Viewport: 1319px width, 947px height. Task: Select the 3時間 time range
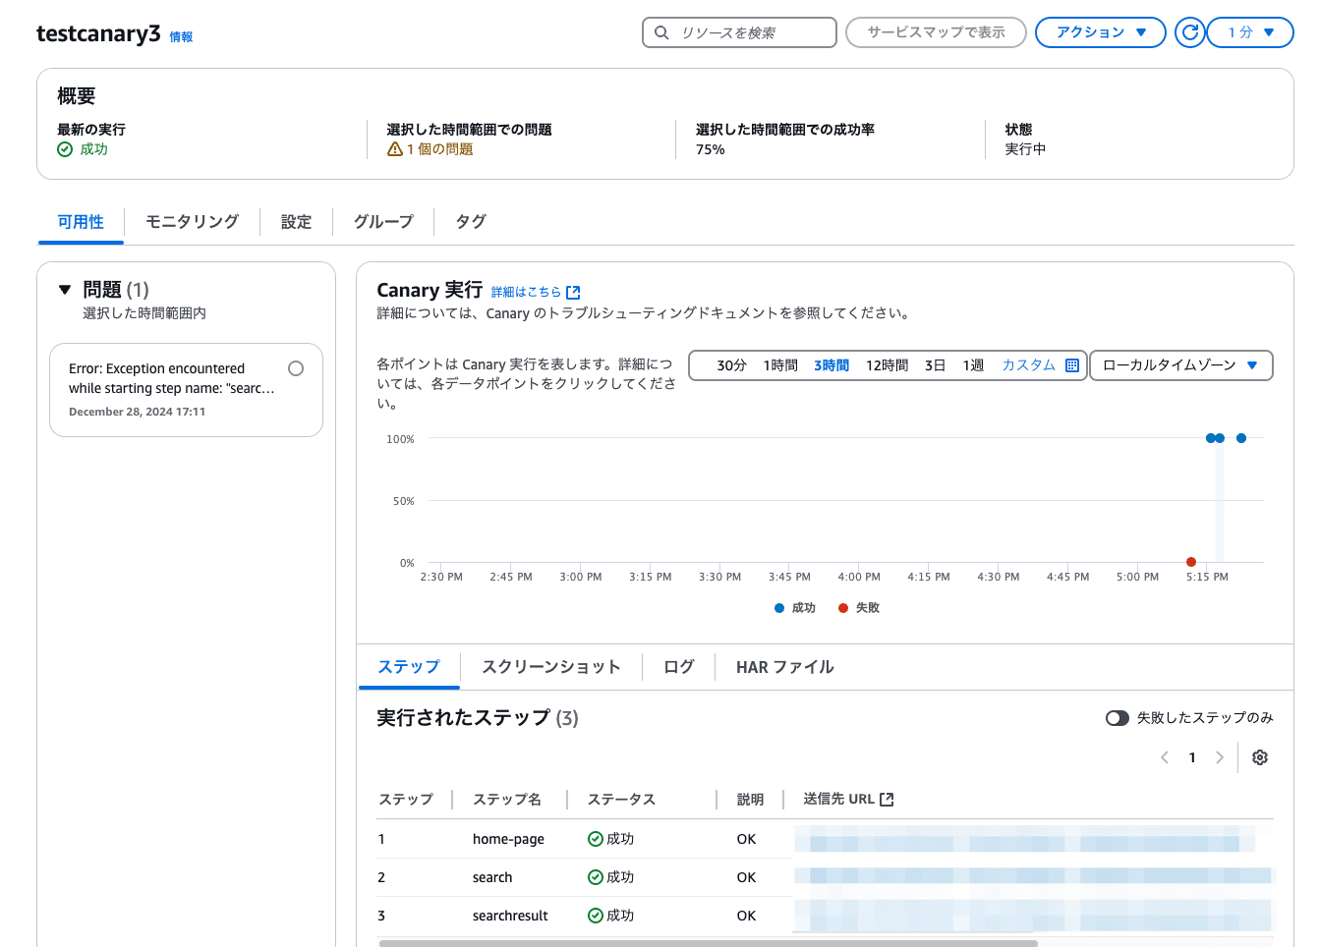click(x=832, y=365)
